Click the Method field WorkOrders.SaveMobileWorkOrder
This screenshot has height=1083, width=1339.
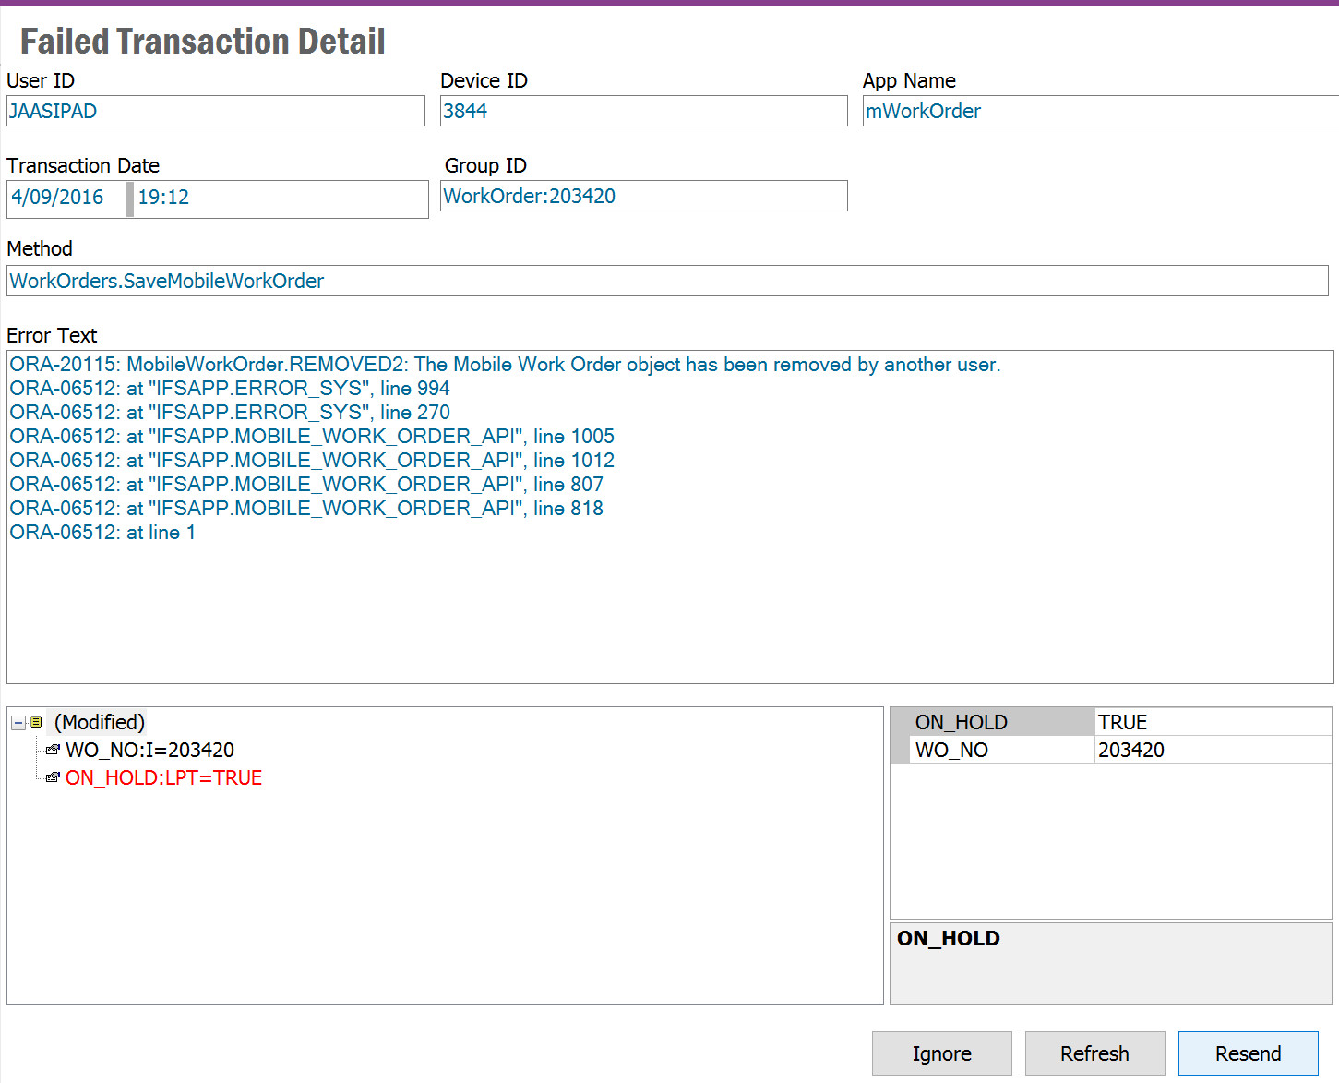click(666, 282)
